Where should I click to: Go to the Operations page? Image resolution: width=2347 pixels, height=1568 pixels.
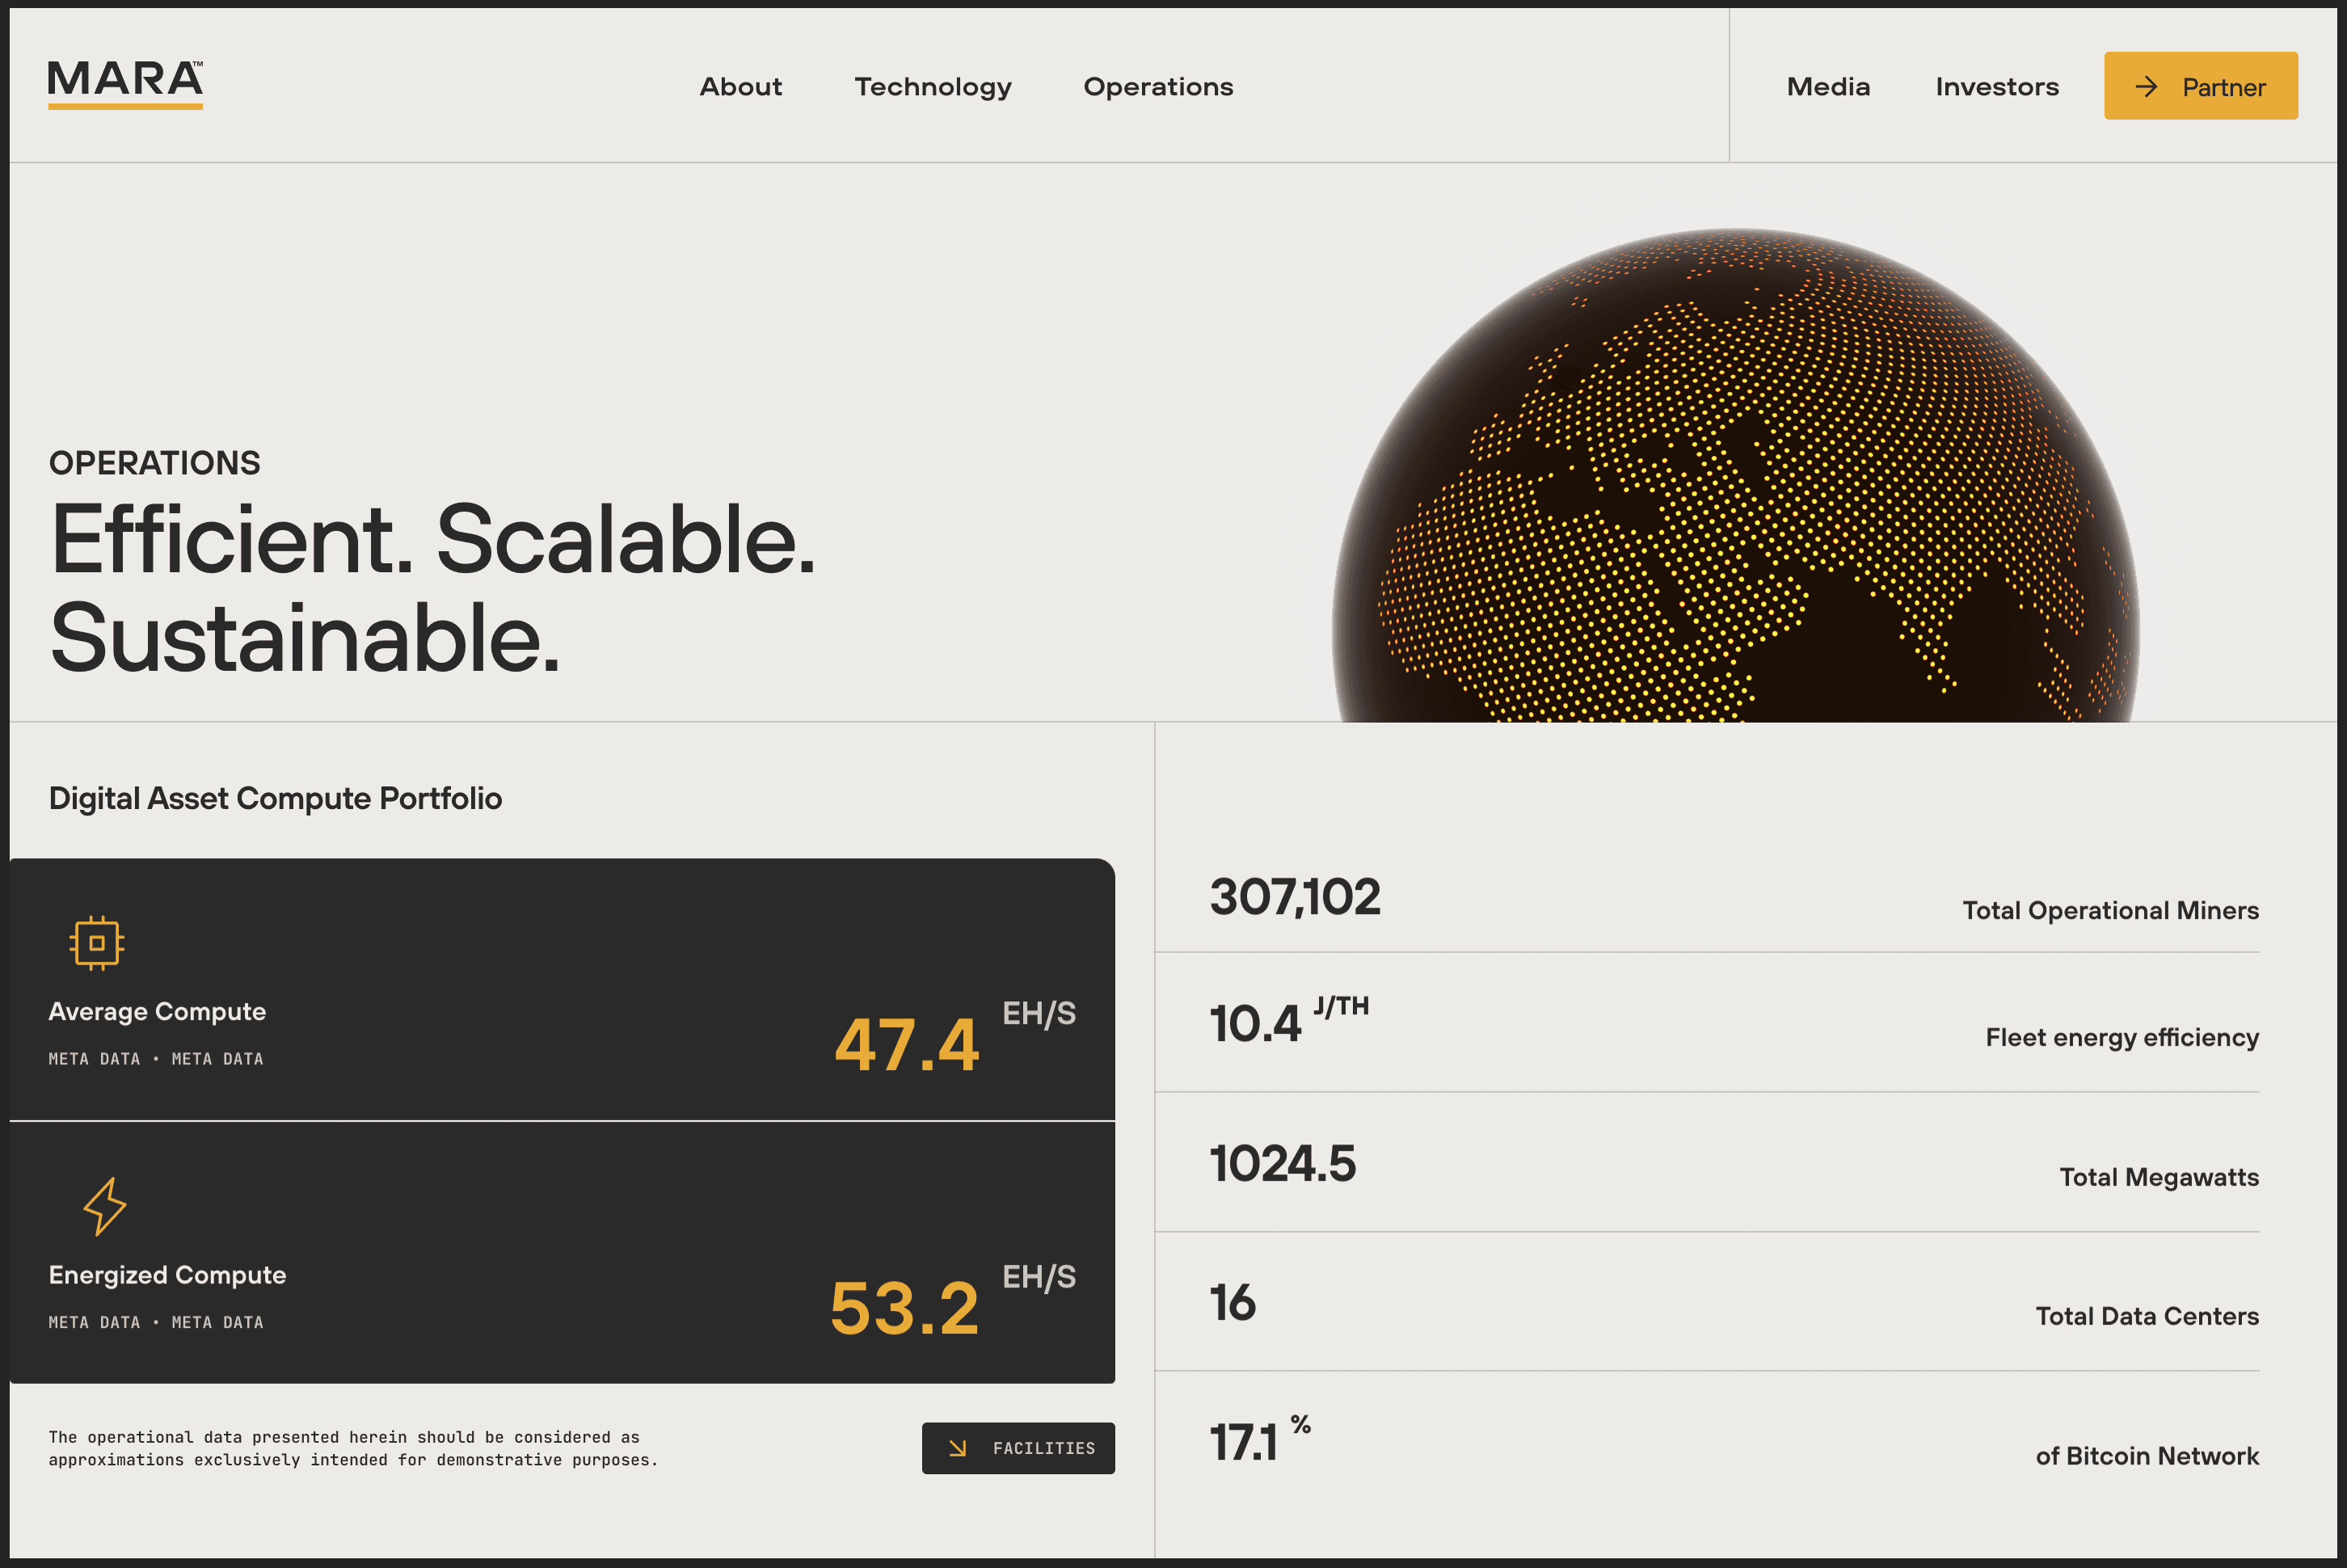[x=1158, y=87]
